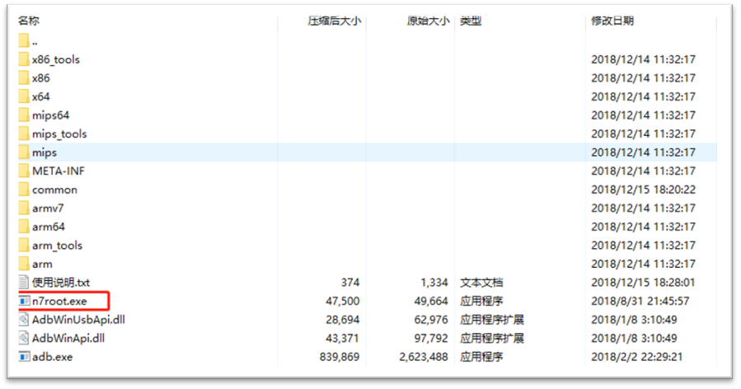Sort by the 压缩后大小 column header
The width and height of the screenshot is (741, 389).
tap(335, 21)
